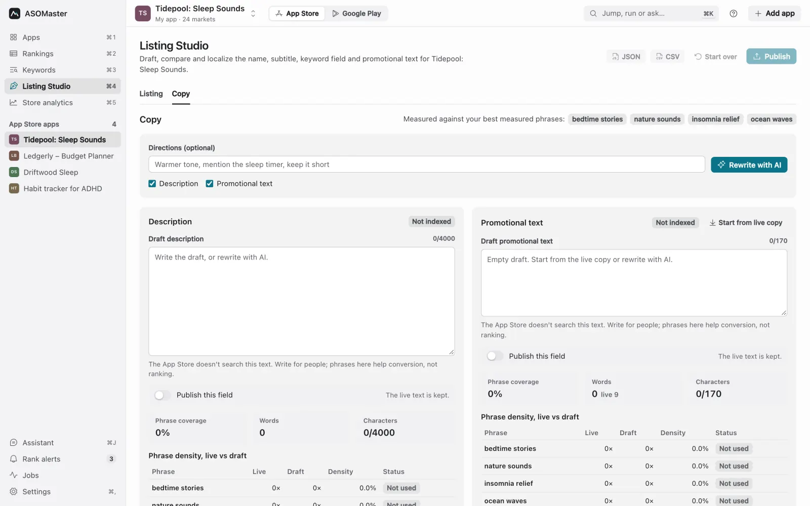Open the Jobs page
This screenshot has height=506, width=810.
pos(63,475)
